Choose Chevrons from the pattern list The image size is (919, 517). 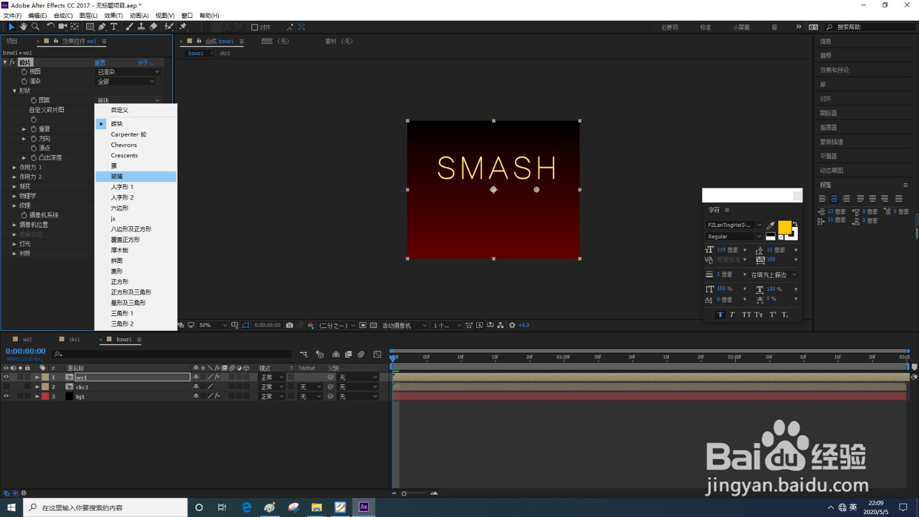click(x=136, y=145)
